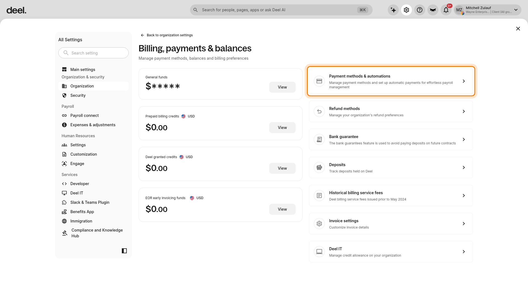Click the Refund methods undo icon
Viewport: 528px width, 297px height.
(319, 111)
